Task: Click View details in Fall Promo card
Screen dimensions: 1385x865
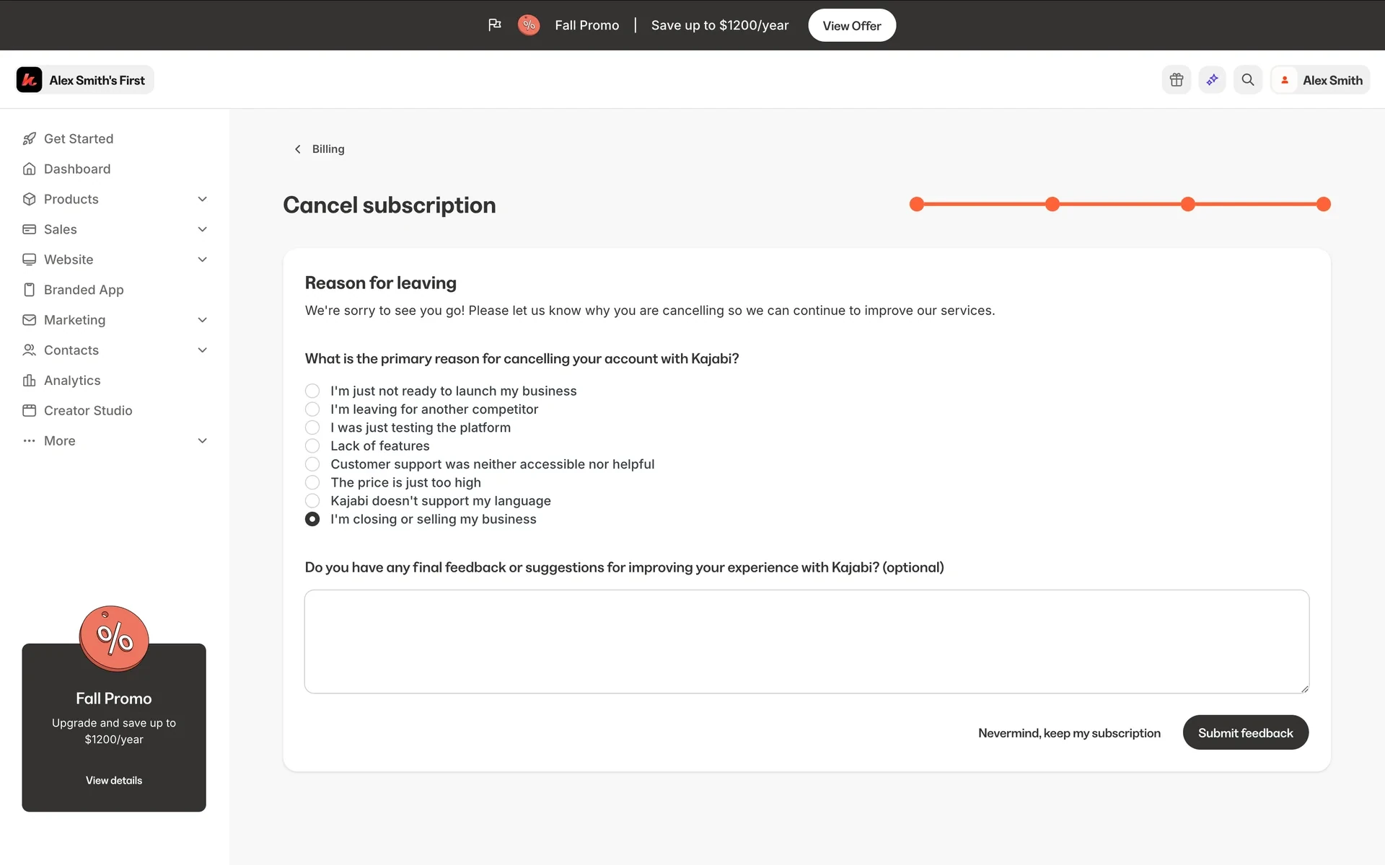Action: tap(114, 781)
